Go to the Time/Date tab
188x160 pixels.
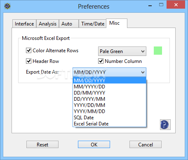coord(92,24)
